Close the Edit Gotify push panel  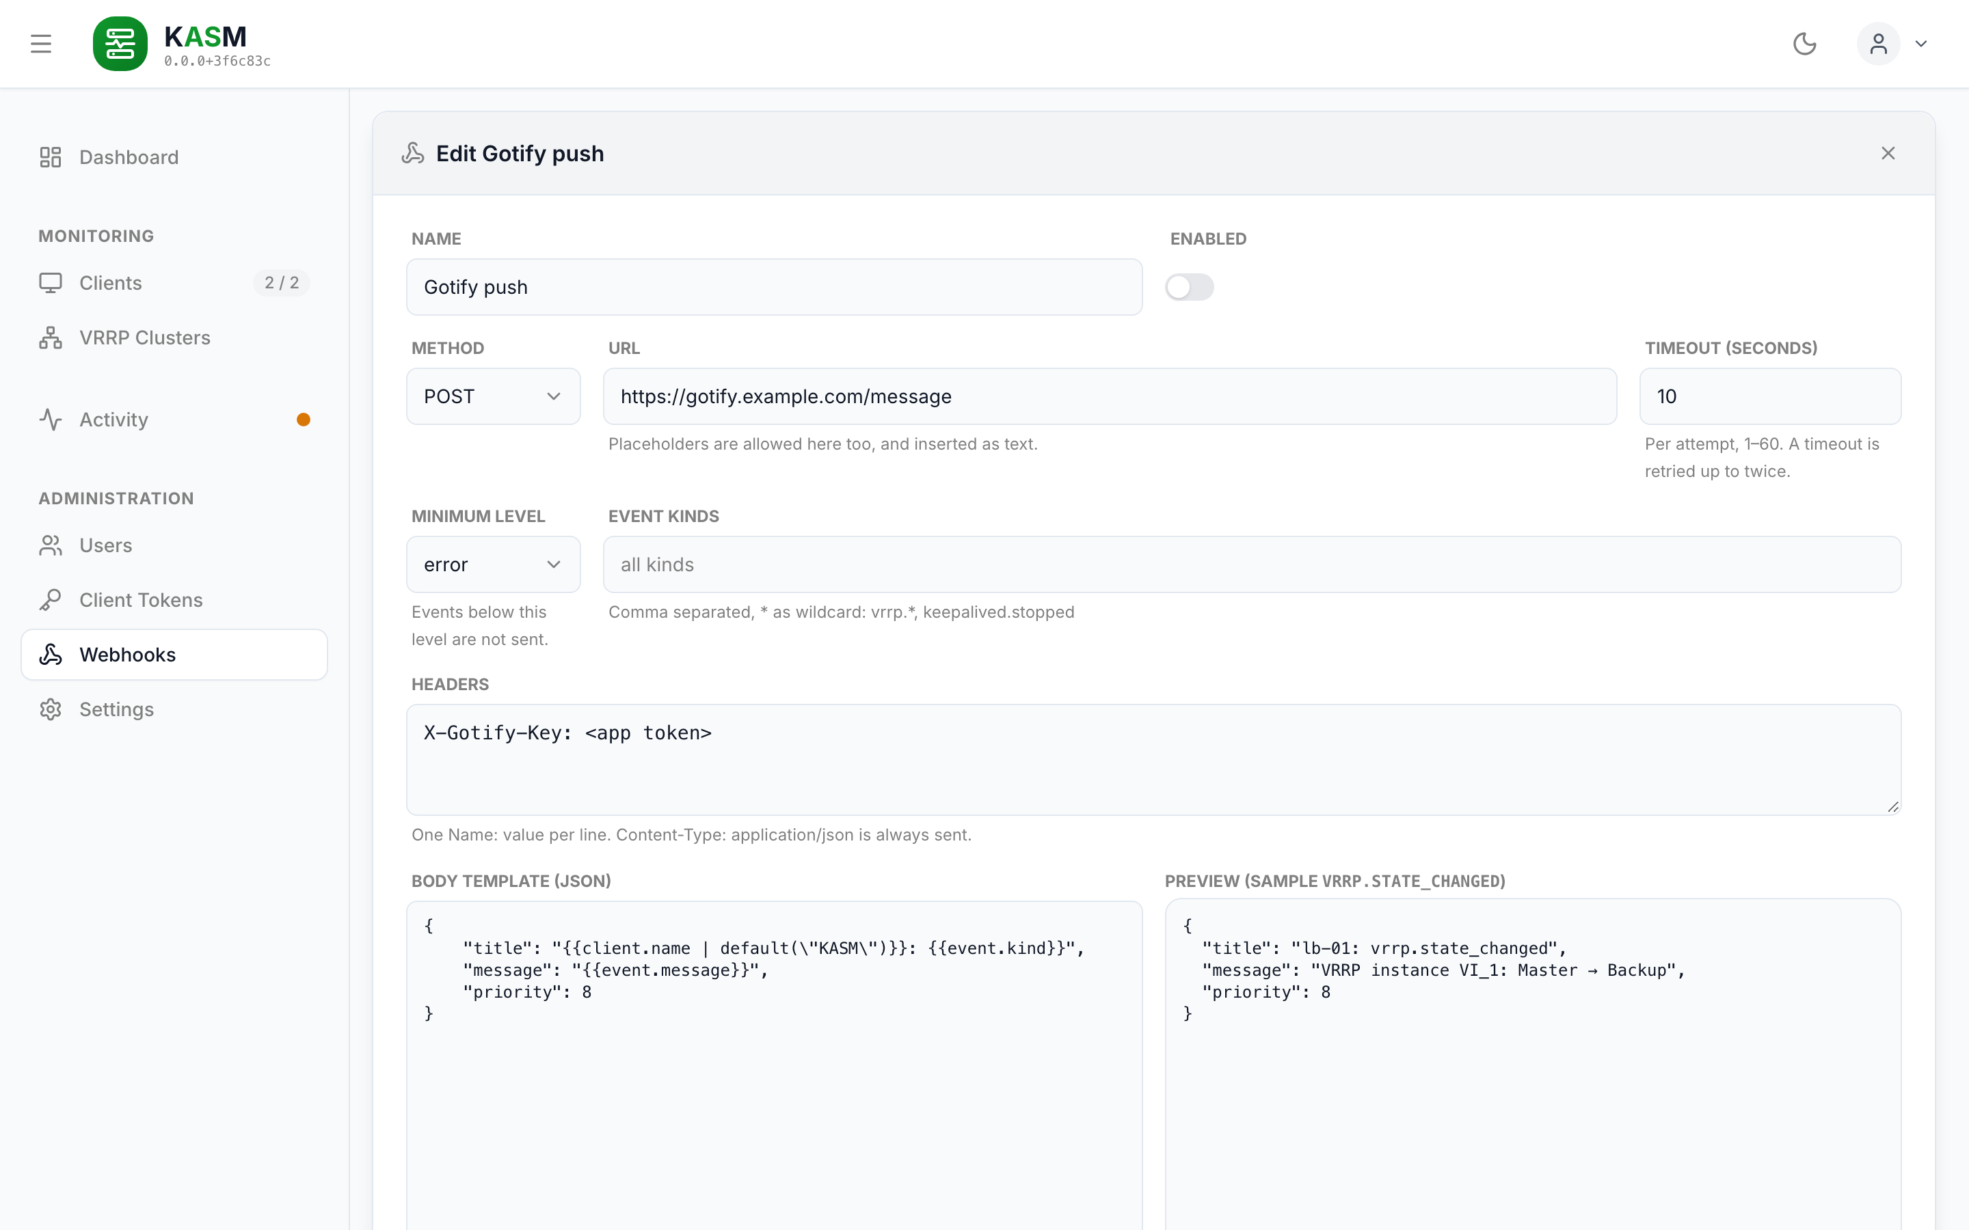[1888, 153]
